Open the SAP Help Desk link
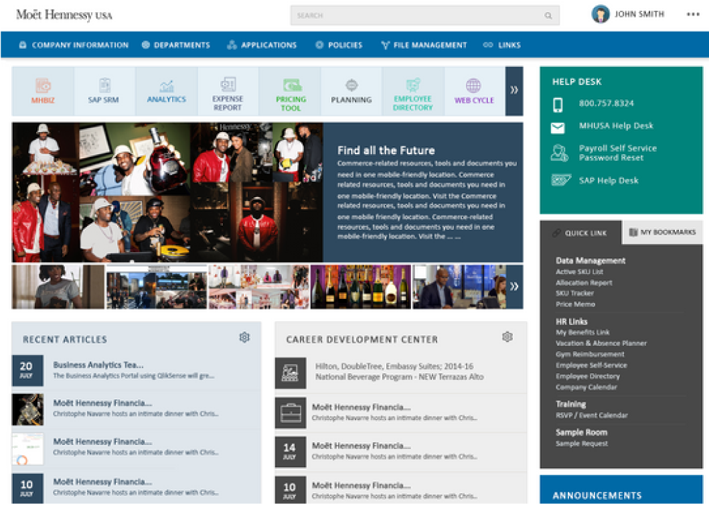Viewport: 709px width, 510px height. pos(609,180)
